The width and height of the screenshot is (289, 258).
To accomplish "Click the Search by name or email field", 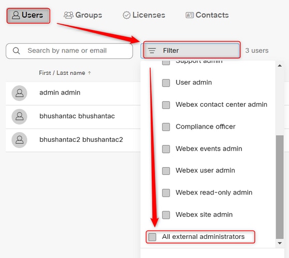I will click(69, 51).
